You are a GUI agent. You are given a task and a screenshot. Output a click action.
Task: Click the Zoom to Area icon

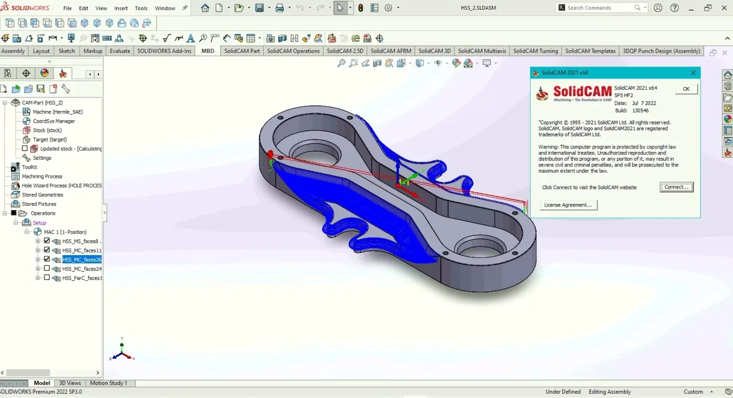353,63
